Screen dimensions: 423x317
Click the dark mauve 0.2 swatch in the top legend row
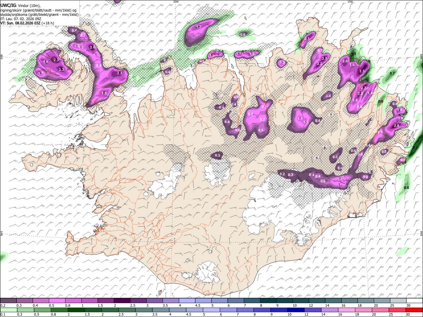coord(8,301)
